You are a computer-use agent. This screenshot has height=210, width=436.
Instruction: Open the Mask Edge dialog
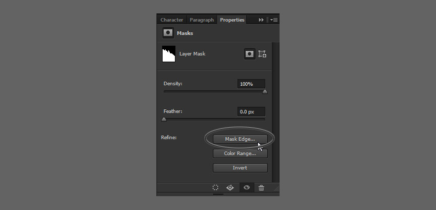pos(240,139)
